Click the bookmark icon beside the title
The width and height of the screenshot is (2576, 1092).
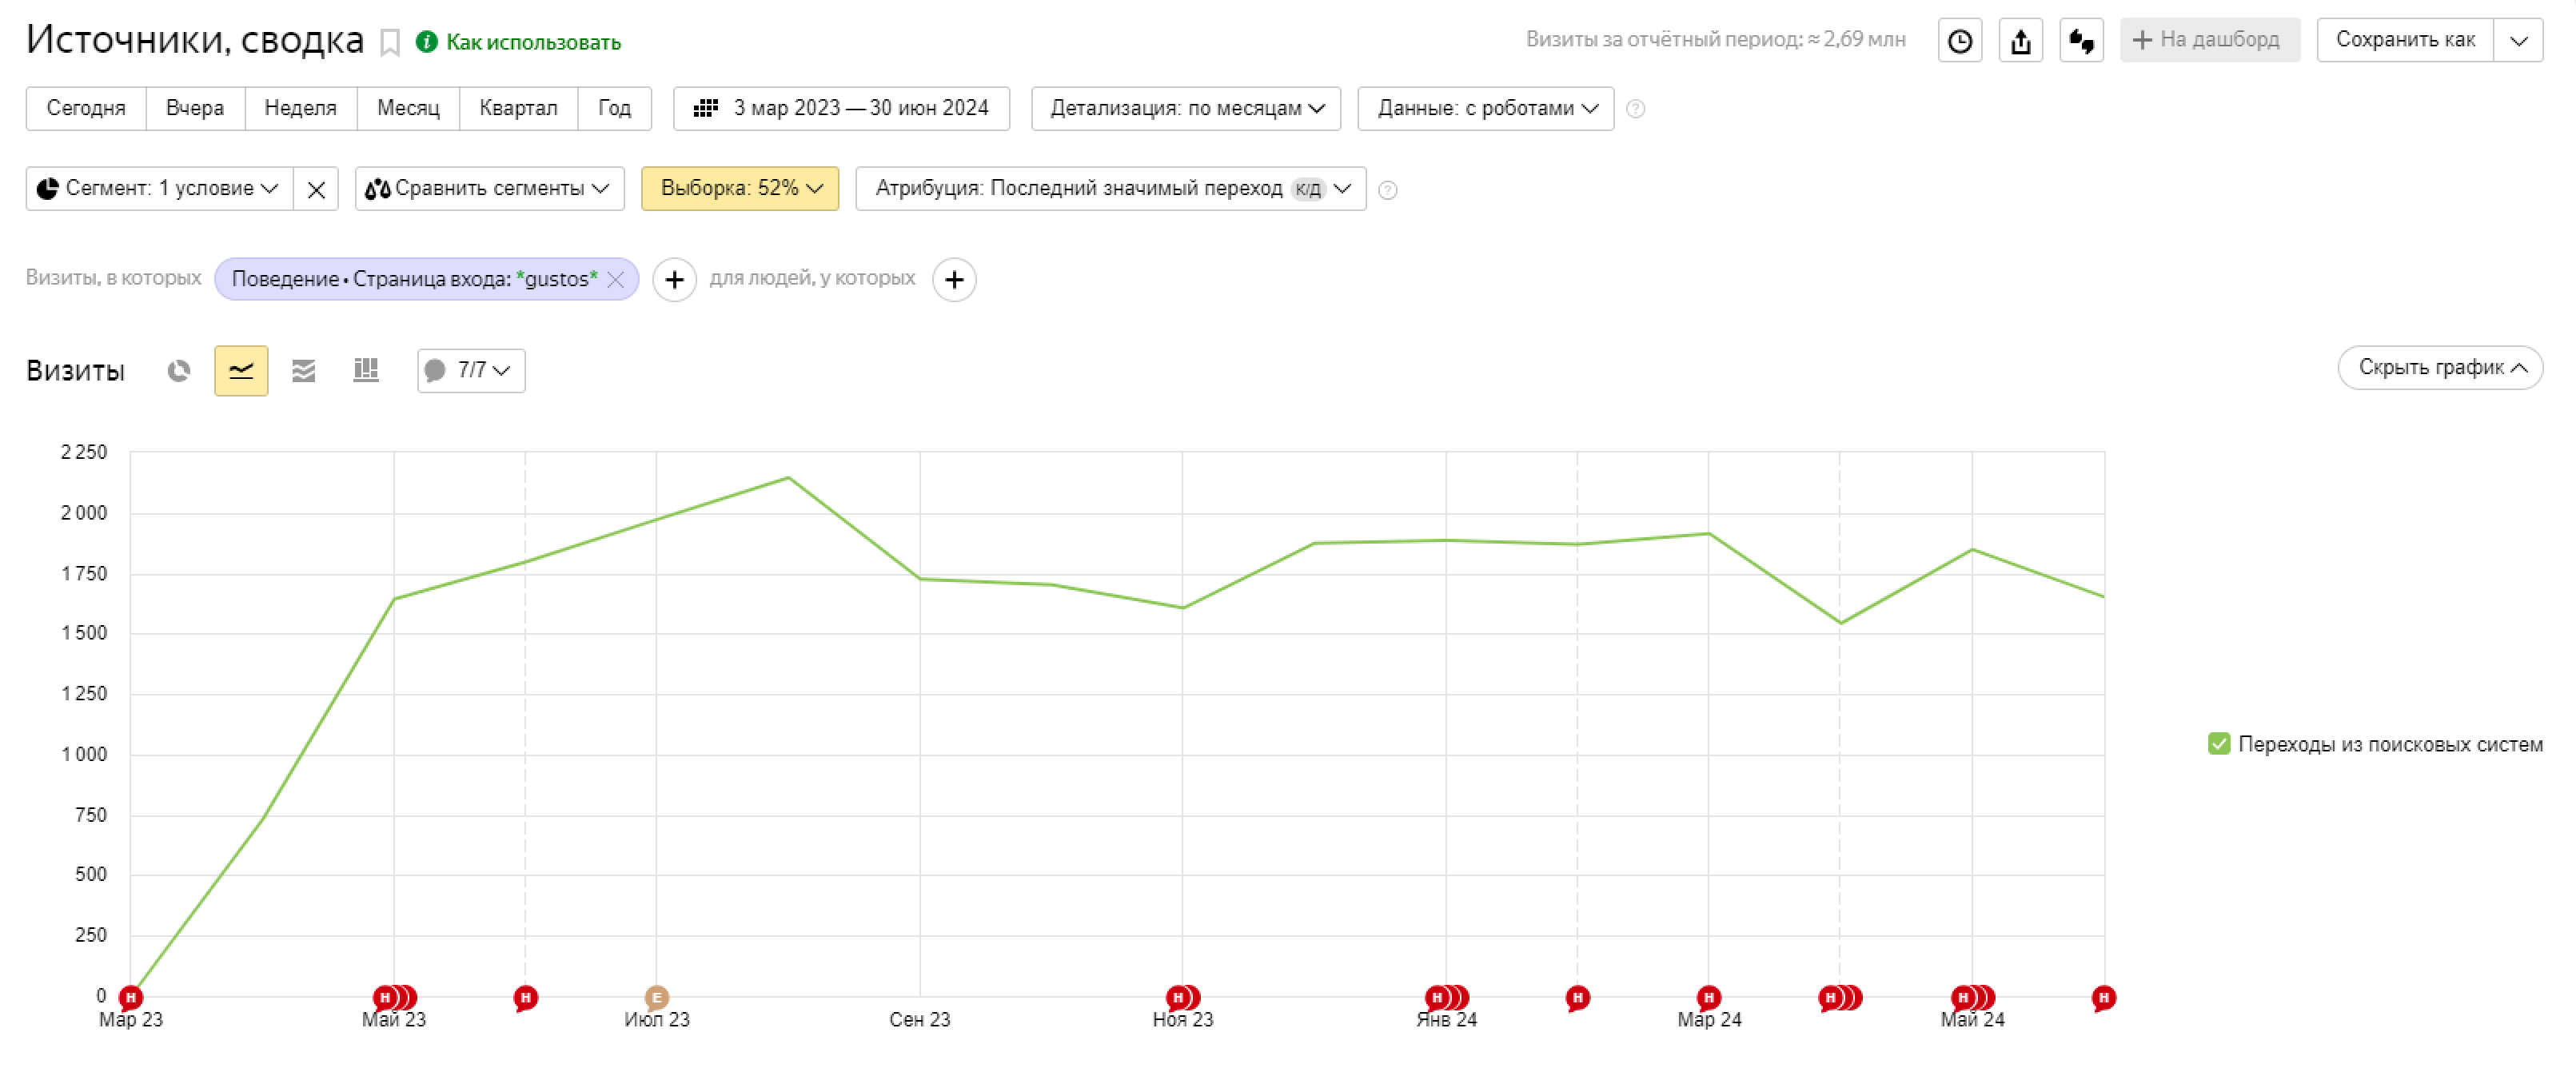pos(390,43)
